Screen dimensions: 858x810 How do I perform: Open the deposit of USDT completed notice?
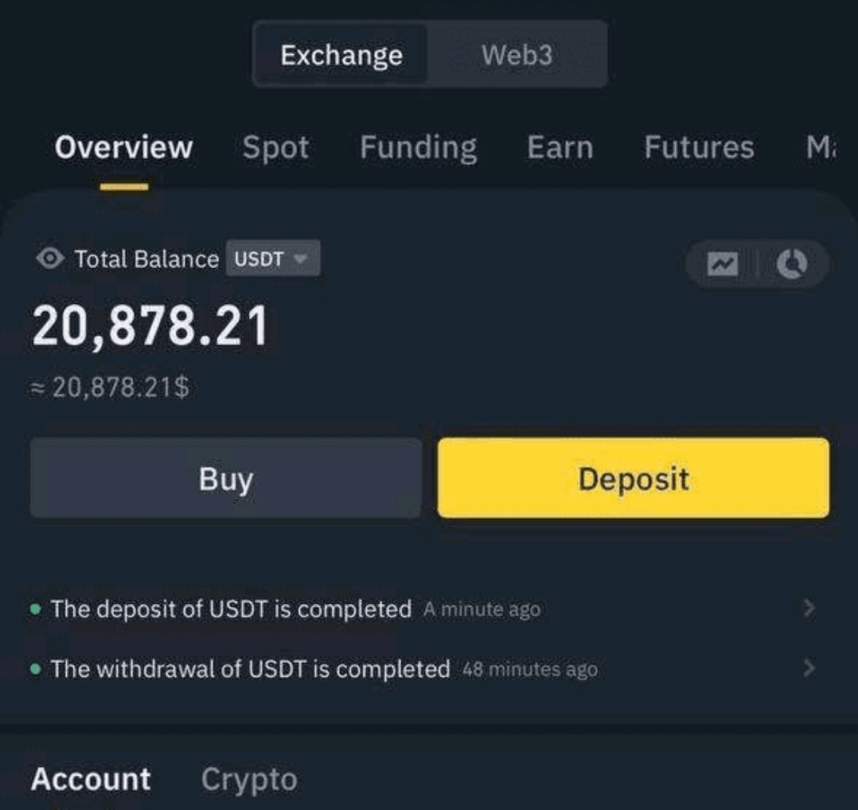[423, 609]
